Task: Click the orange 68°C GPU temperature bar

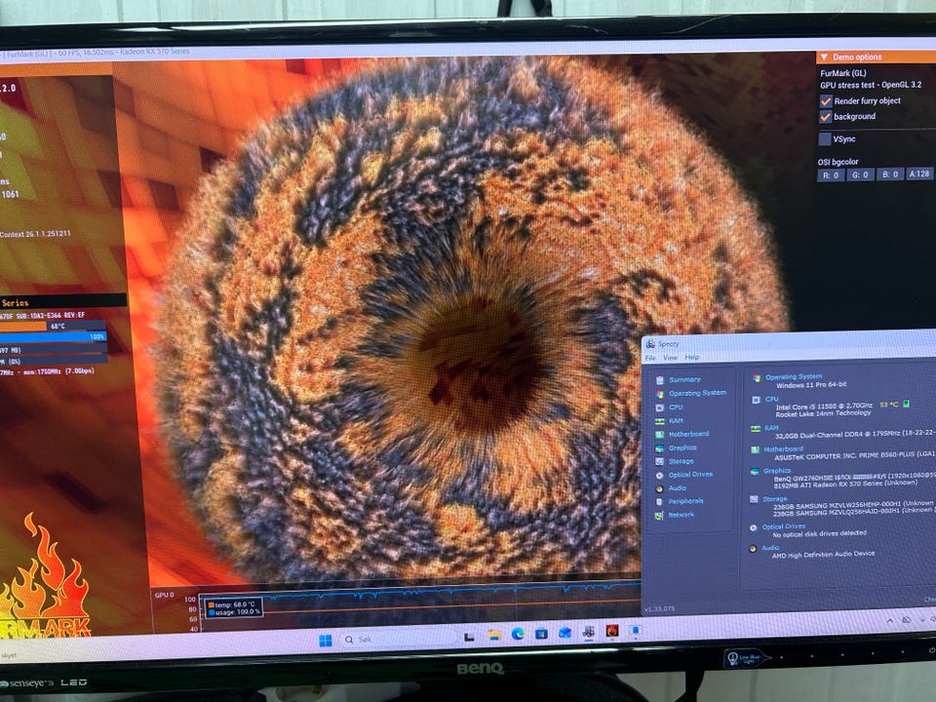Action: (53, 327)
